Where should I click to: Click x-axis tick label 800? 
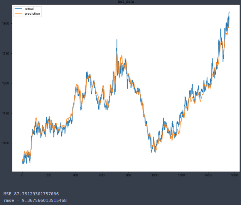[x=128, y=175]
